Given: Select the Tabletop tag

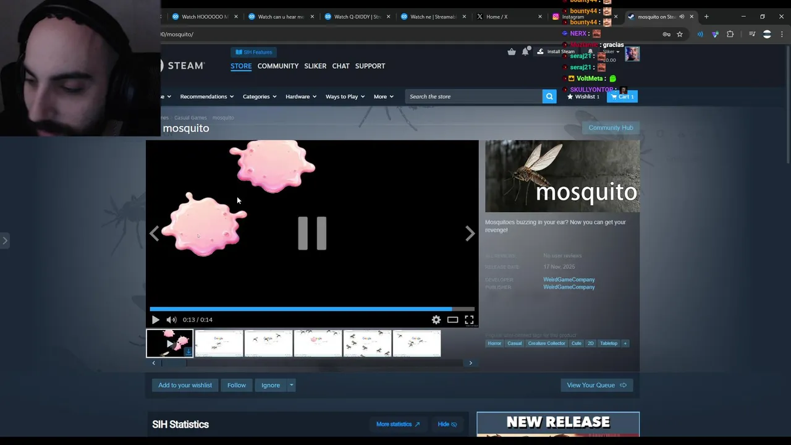Looking at the screenshot, I should 609,343.
